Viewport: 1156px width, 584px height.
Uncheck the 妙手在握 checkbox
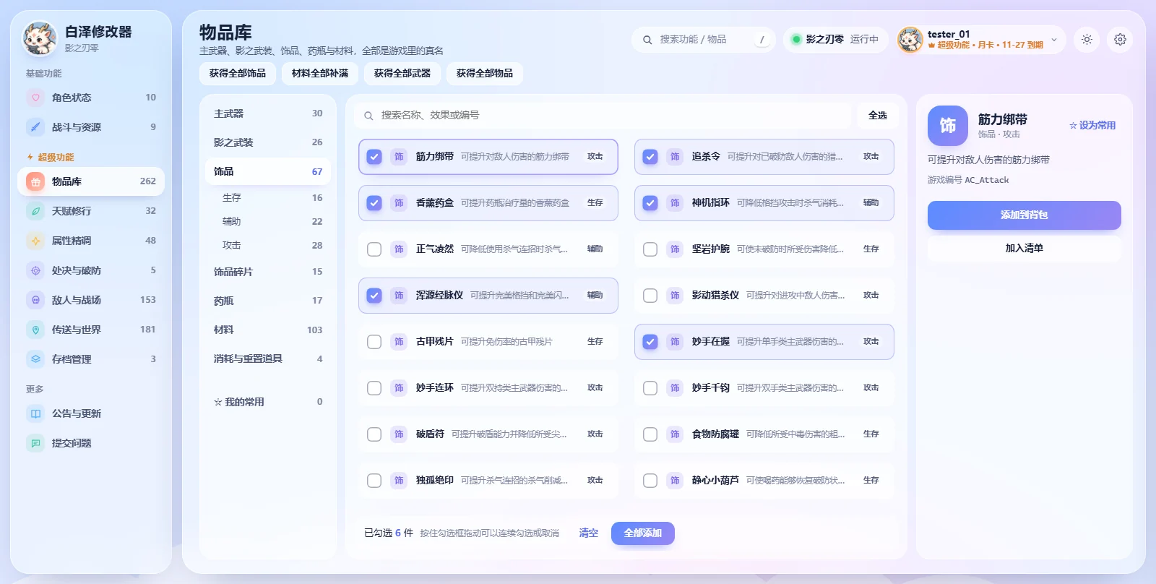[650, 342]
